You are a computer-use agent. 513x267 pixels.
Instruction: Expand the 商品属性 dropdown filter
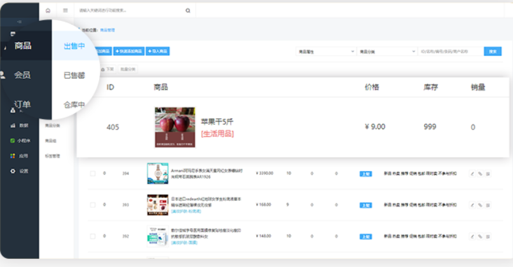pyautogui.click(x=325, y=51)
